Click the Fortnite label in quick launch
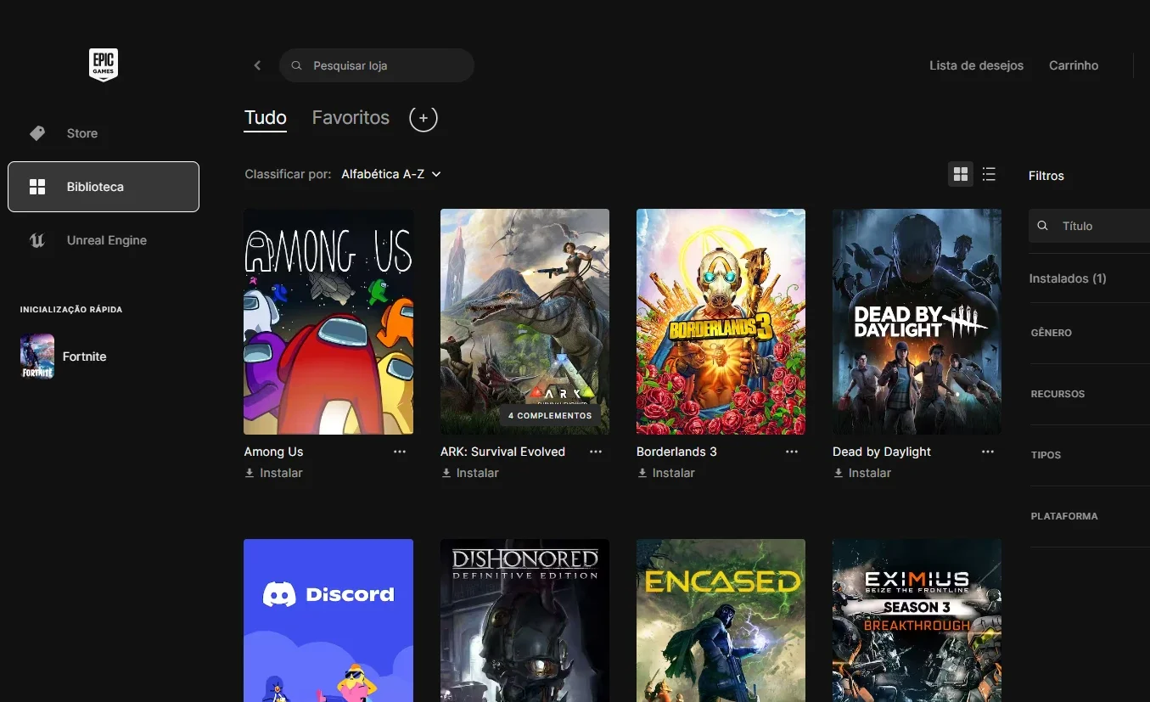1150x702 pixels. [x=85, y=357]
